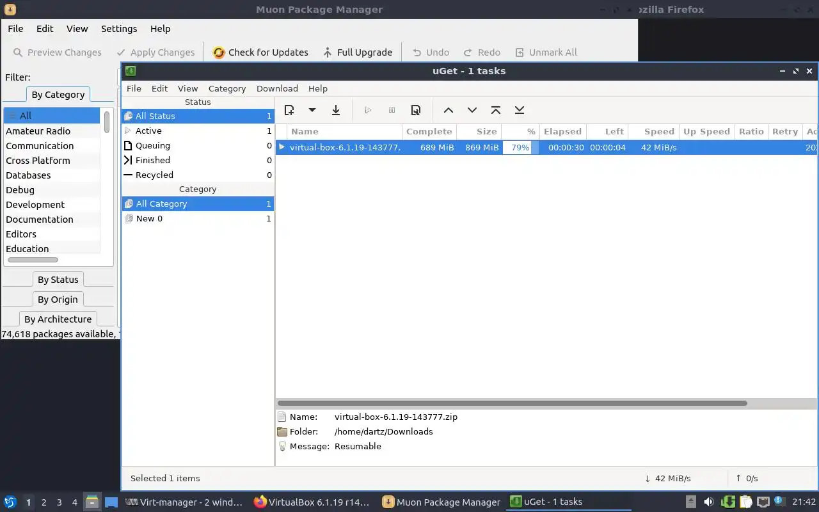This screenshot has height=512, width=819.
Task: Click the greyed start (play) toolbar icon
Action: click(368, 110)
